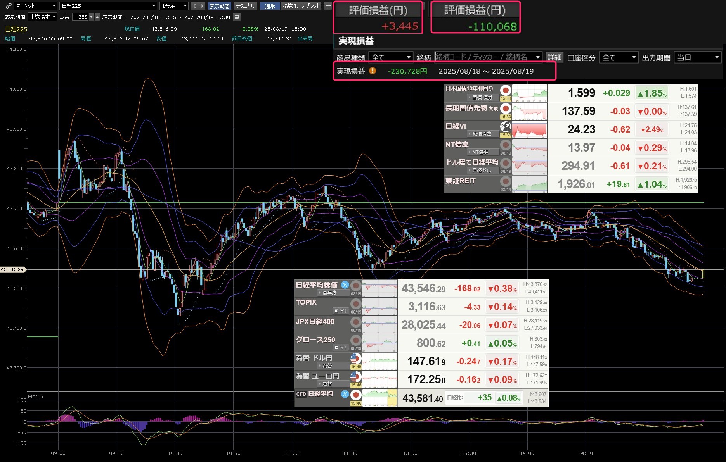The width and height of the screenshot is (726, 462).
Task: Click the 銘柄 code search input field
Action: pyautogui.click(x=484, y=57)
